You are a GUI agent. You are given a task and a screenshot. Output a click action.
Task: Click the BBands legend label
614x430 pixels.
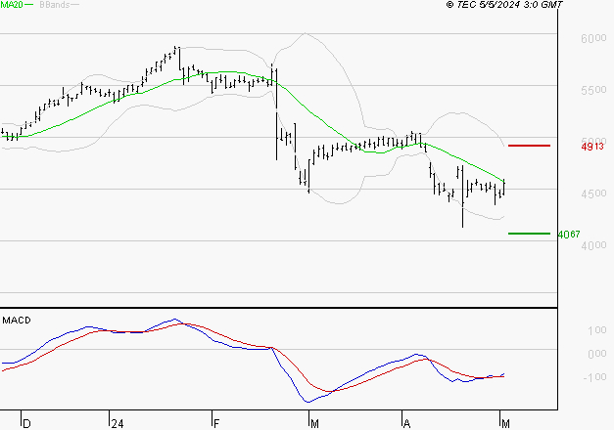click(x=55, y=5)
